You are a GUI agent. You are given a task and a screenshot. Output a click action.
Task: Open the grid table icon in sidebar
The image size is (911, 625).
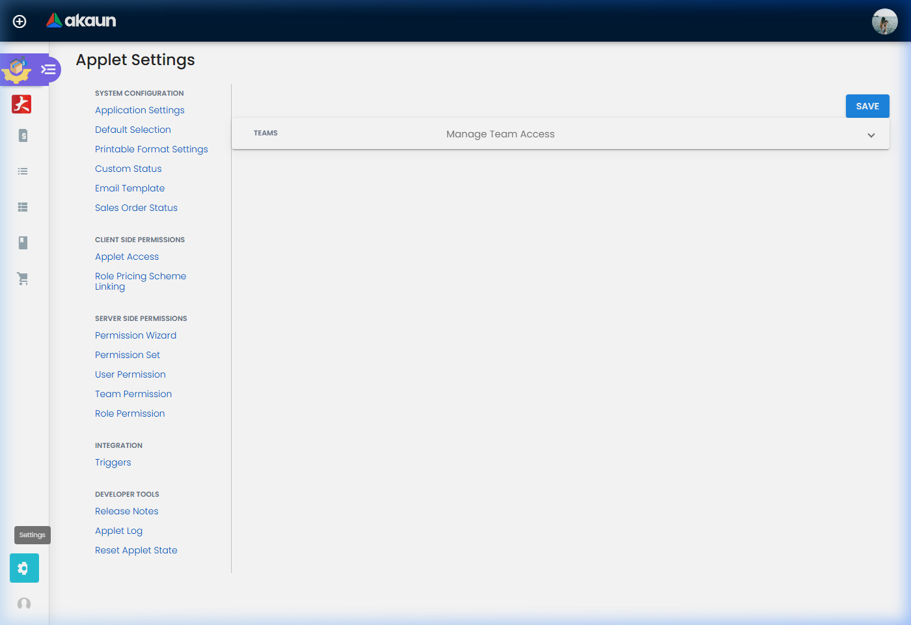[x=22, y=207]
